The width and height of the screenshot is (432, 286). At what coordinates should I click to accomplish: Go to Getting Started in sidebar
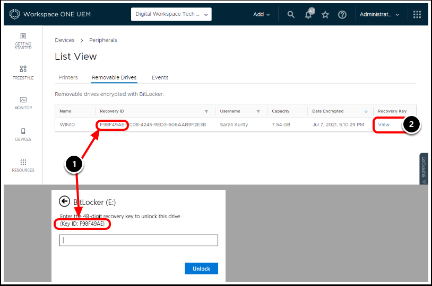pyautogui.click(x=23, y=41)
